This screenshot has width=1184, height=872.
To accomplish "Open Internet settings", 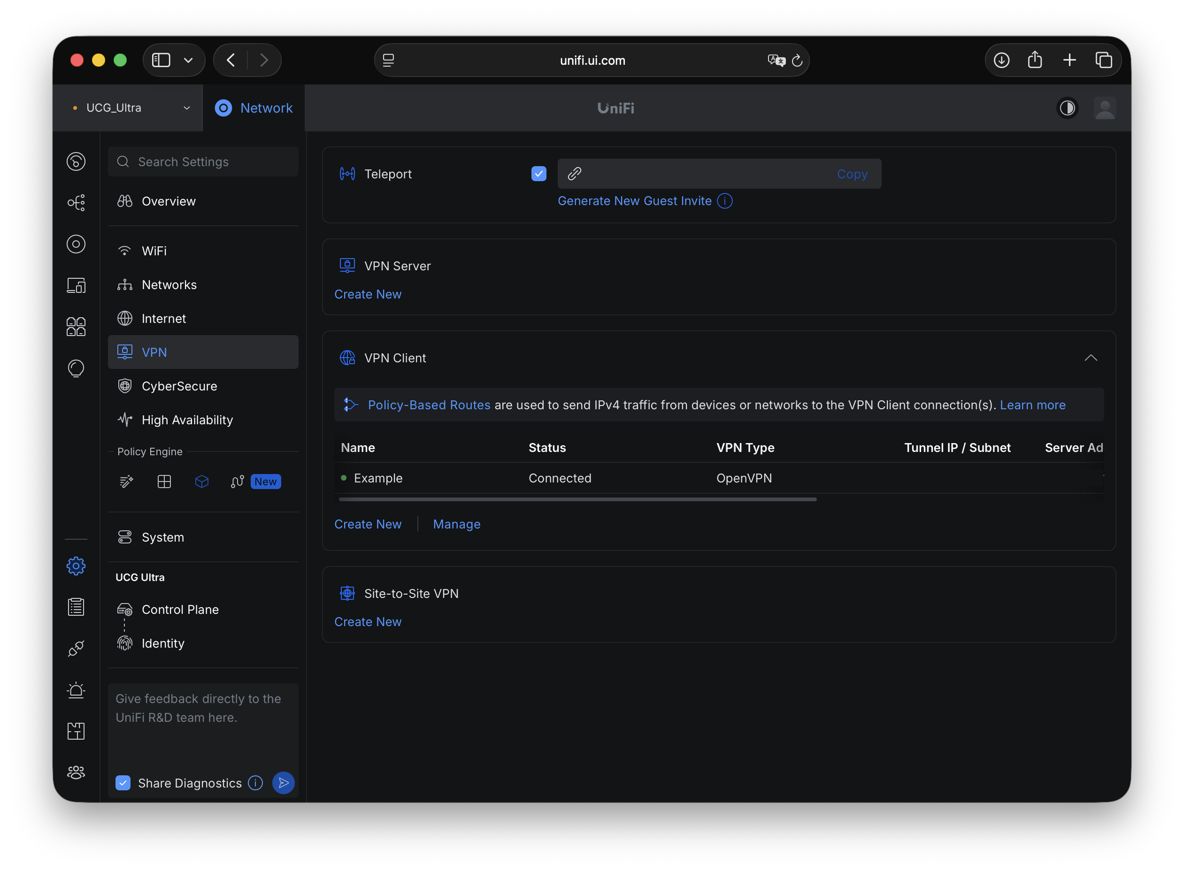I will [203, 318].
